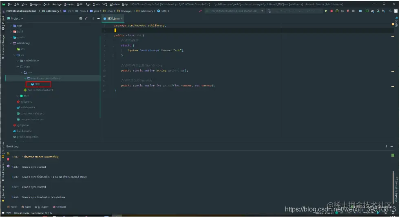
Task: Open the Build menu
Action: click(x=80, y=4)
